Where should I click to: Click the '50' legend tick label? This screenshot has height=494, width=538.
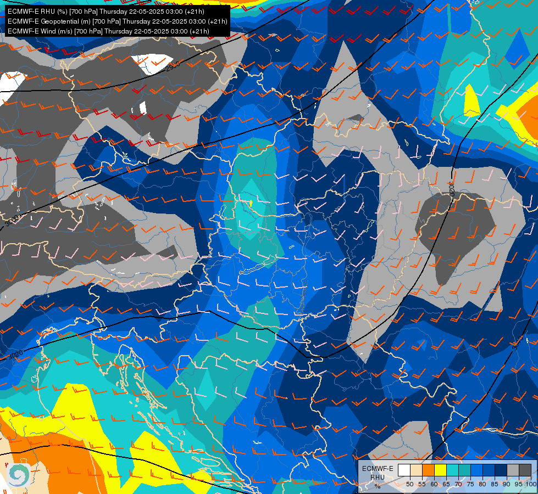click(409, 484)
